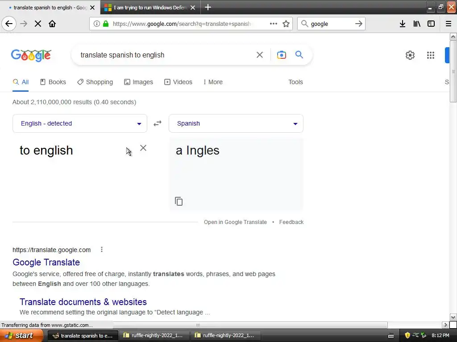Viewport: 457px width, 342px height.
Task: Switch to the Books results tab
Action: click(53, 82)
